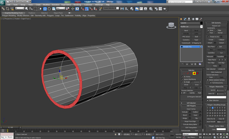Click the TurboSmooth modifier button
The image size is (229, 139).
click(x=186, y=43)
